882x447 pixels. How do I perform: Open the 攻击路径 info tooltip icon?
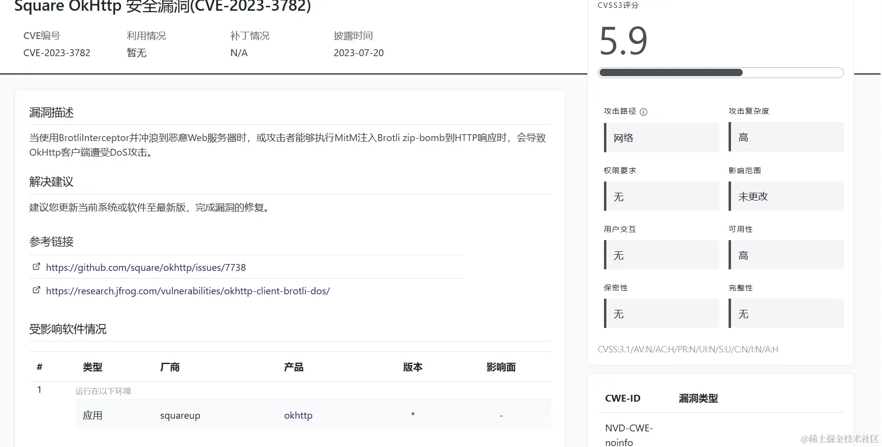click(644, 111)
